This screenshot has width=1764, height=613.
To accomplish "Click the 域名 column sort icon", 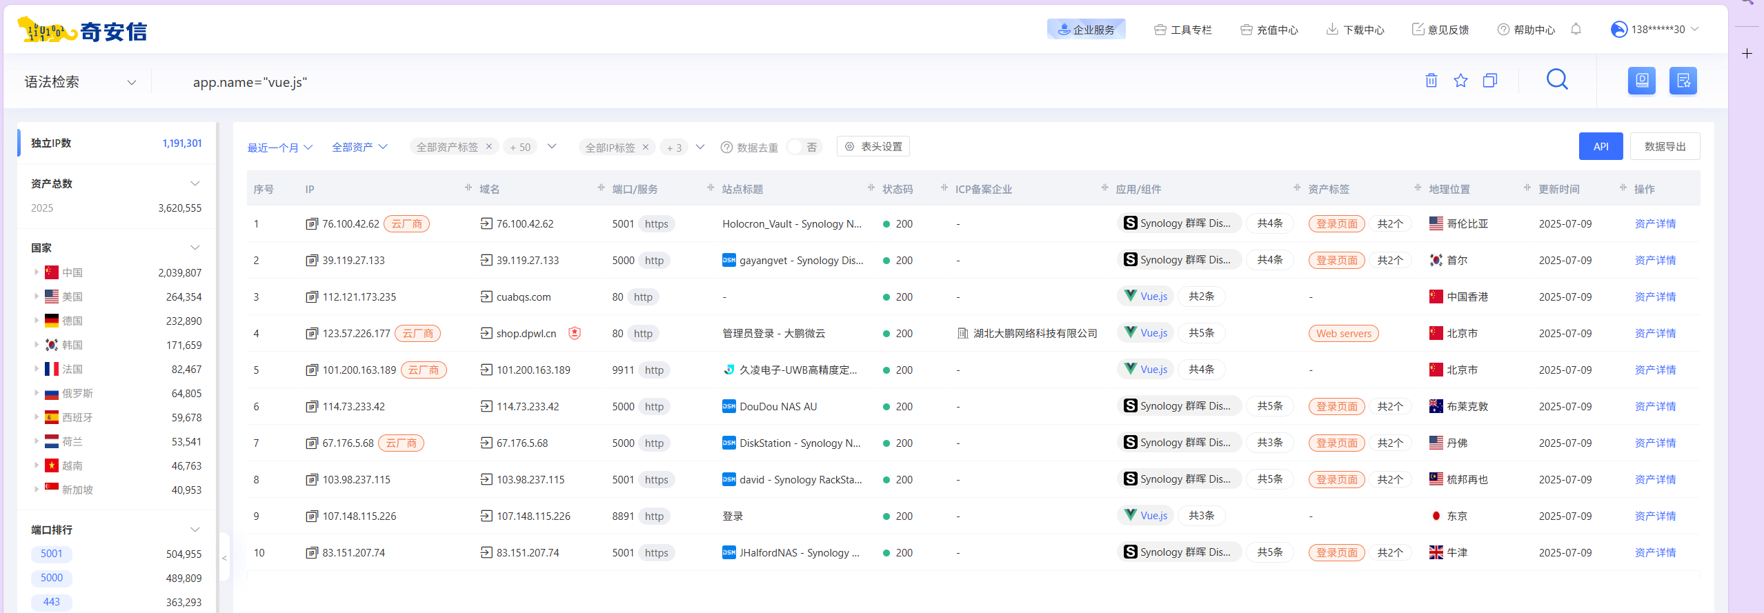I will [x=601, y=188].
